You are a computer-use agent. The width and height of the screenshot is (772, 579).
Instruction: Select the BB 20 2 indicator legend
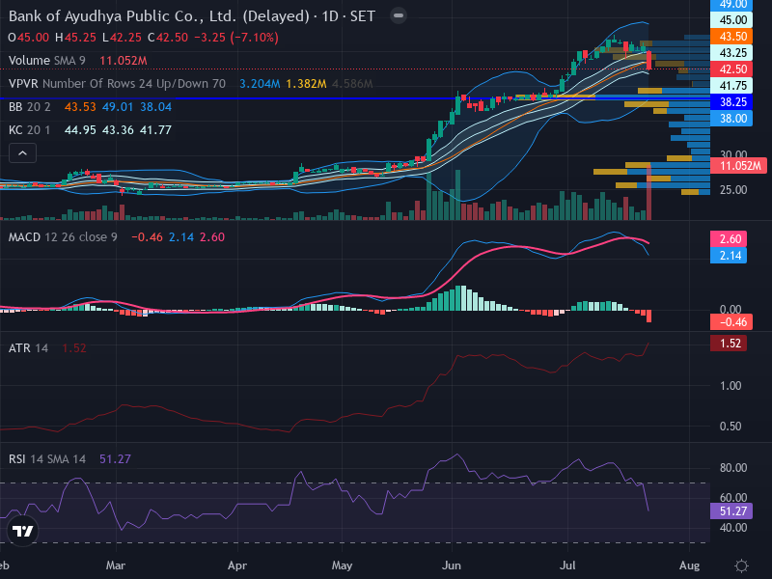tap(30, 107)
